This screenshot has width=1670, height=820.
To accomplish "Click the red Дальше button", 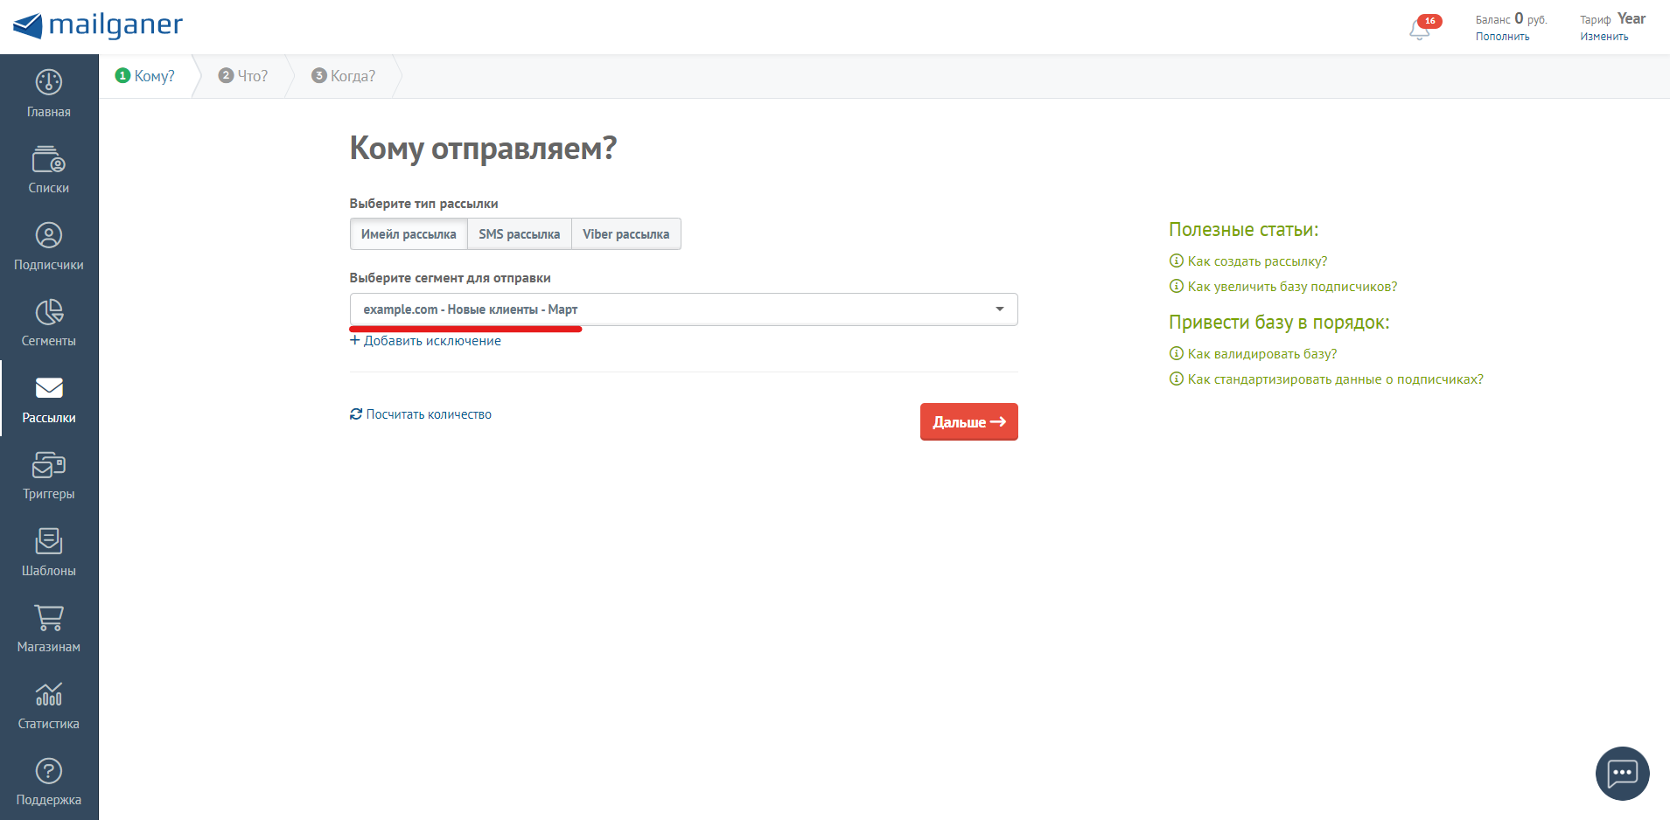I will 968,421.
